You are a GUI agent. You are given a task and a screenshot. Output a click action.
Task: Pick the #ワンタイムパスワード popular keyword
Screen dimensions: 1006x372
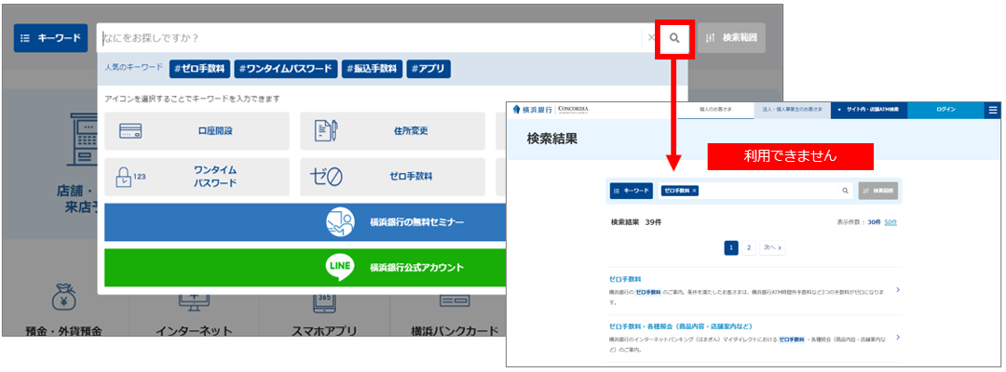(x=286, y=69)
